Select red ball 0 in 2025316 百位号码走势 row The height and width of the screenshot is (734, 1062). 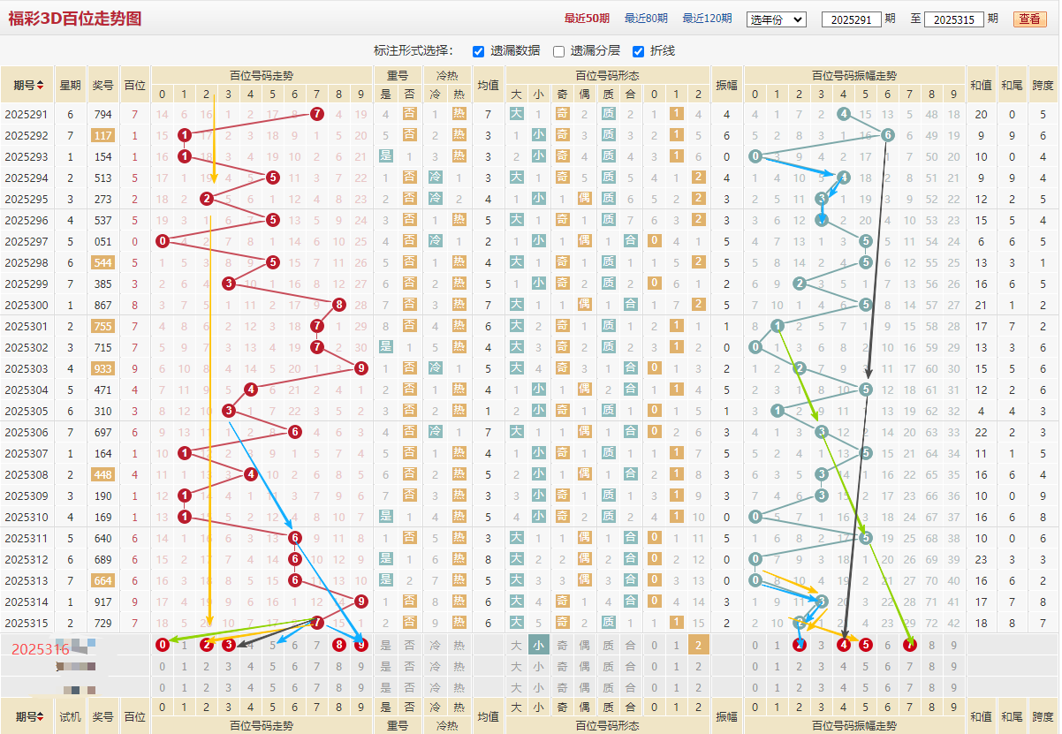[163, 645]
